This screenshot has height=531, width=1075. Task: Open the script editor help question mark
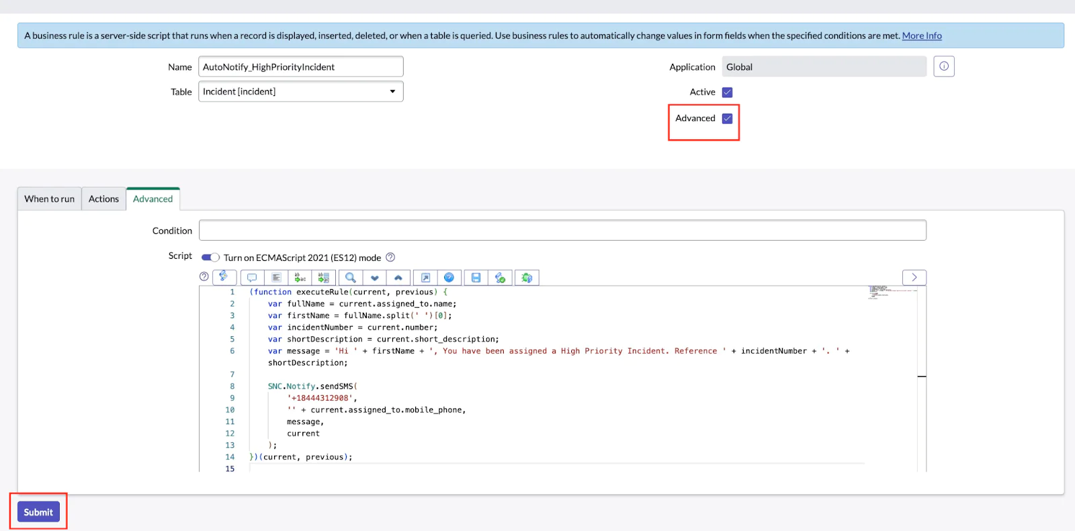(x=204, y=276)
